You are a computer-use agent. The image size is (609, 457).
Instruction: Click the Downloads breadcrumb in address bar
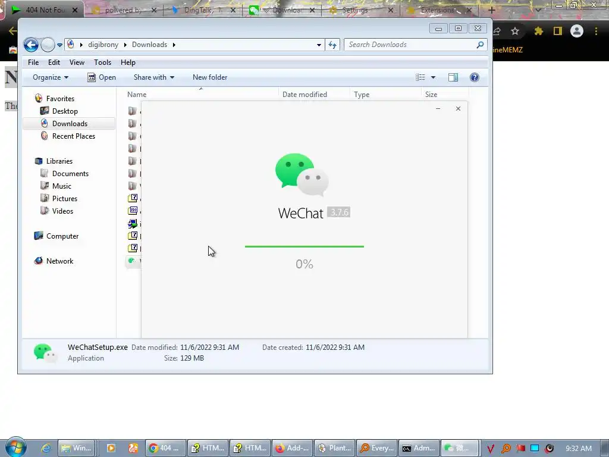[x=149, y=45]
